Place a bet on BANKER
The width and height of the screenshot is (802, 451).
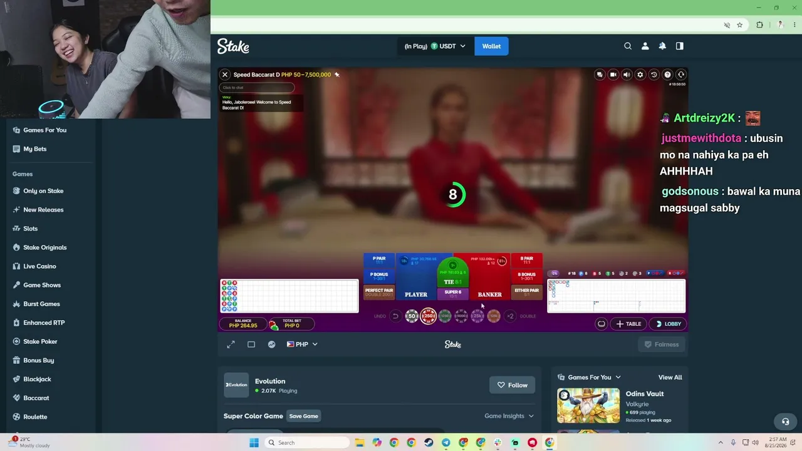(489, 277)
